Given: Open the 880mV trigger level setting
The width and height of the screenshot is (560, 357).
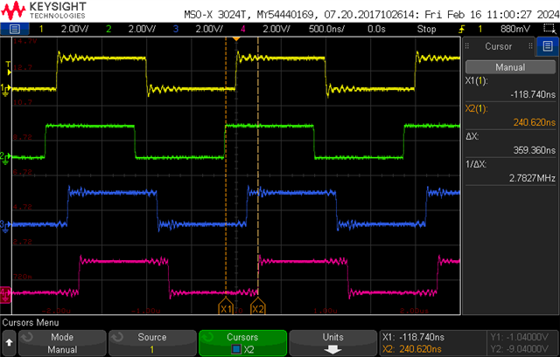Looking at the screenshot, I should (515, 29).
